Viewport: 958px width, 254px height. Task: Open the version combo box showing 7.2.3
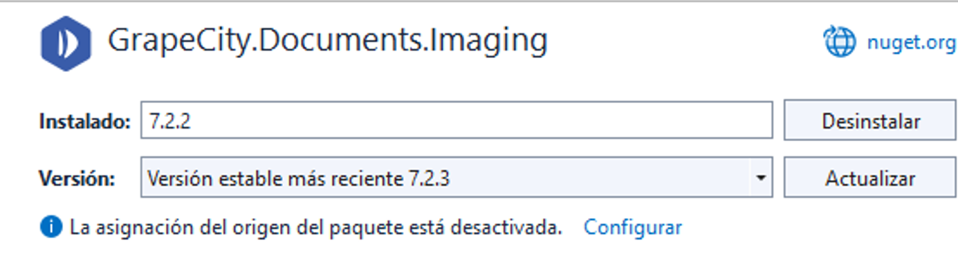coord(457,178)
